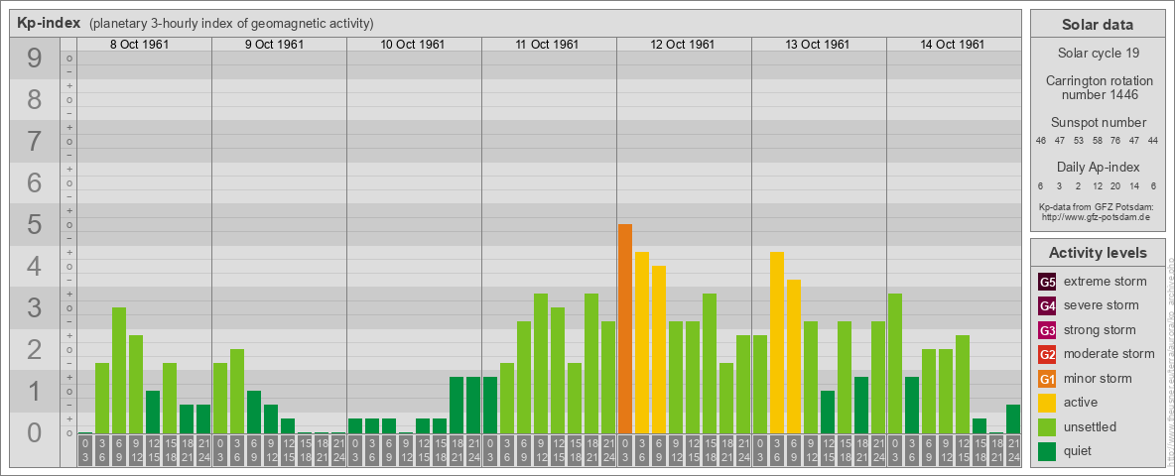Click the tallest yellow bar on 13 Oct
Image resolution: width=1175 pixels, height=476 pixels.
click(x=777, y=342)
